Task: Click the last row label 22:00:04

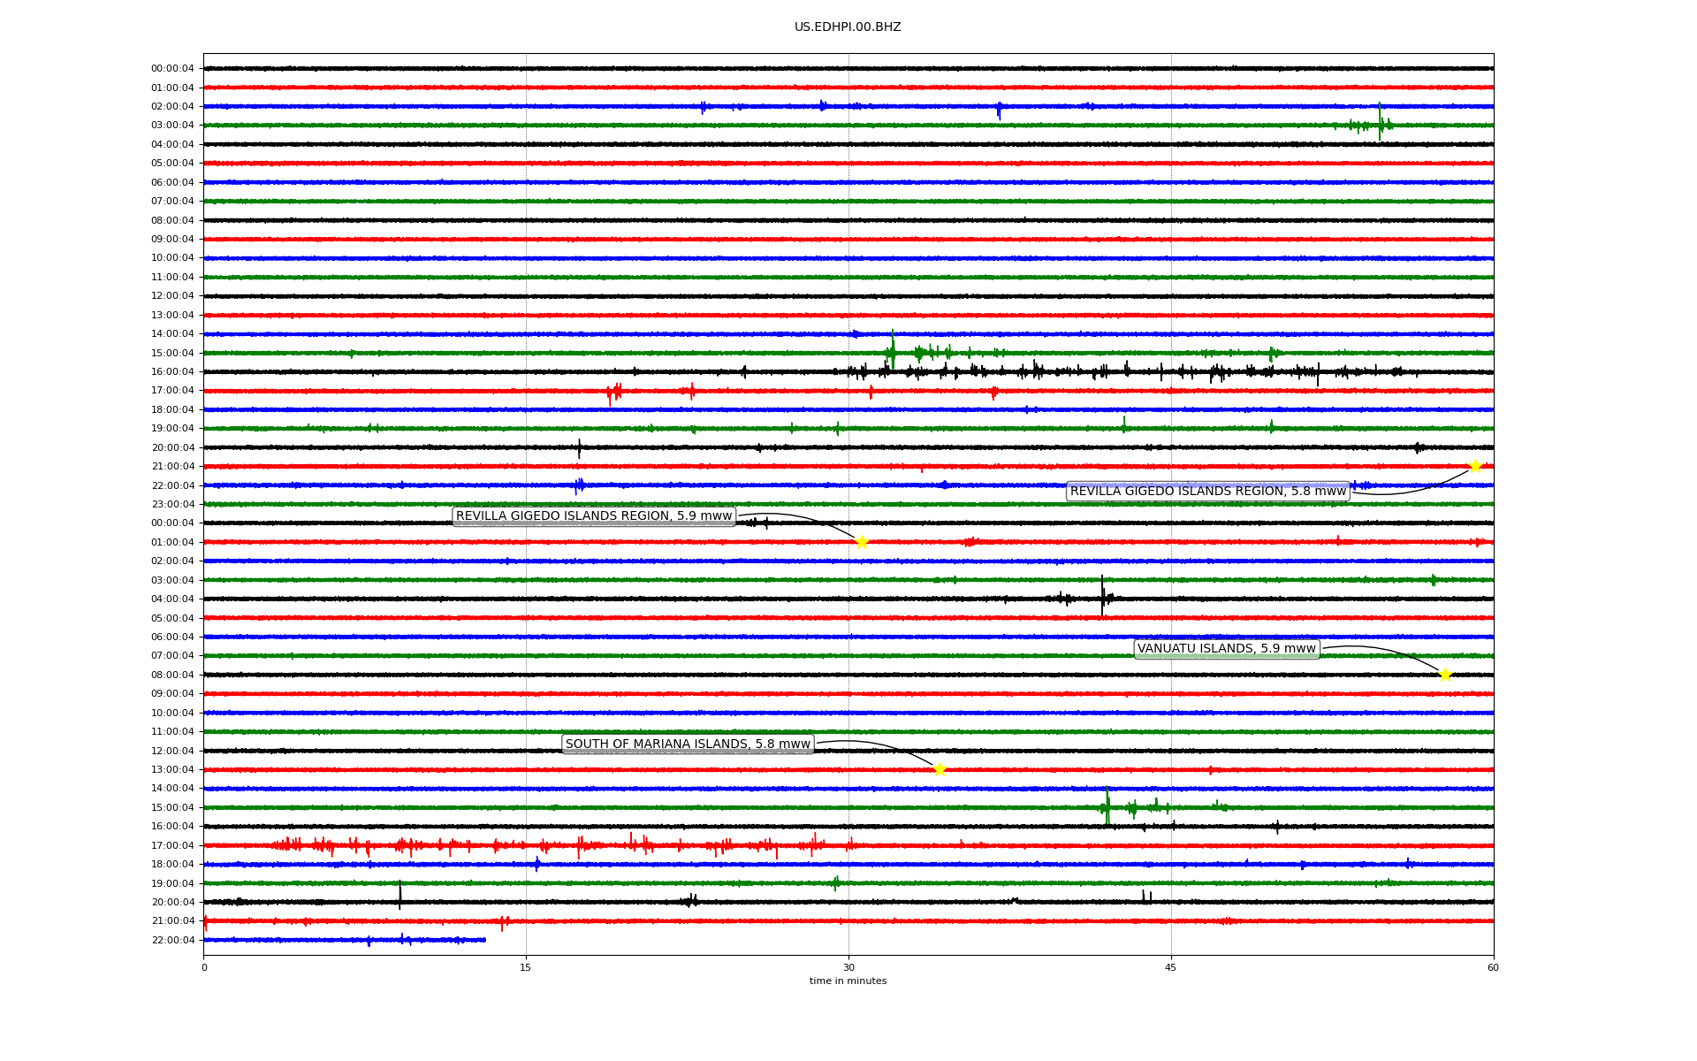Action: click(x=172, y=940)
